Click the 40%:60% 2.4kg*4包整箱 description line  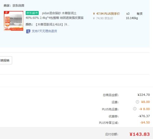click(54, 18)
